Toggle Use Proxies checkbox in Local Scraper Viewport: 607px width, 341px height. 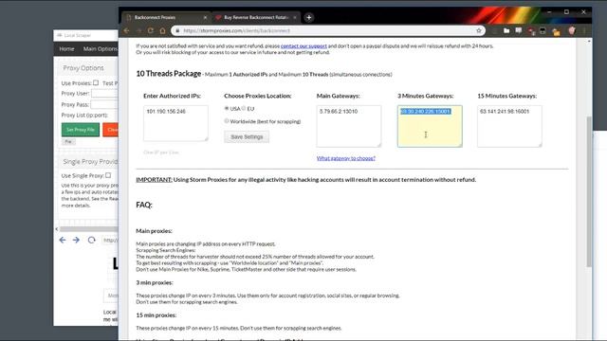point(96,82)
